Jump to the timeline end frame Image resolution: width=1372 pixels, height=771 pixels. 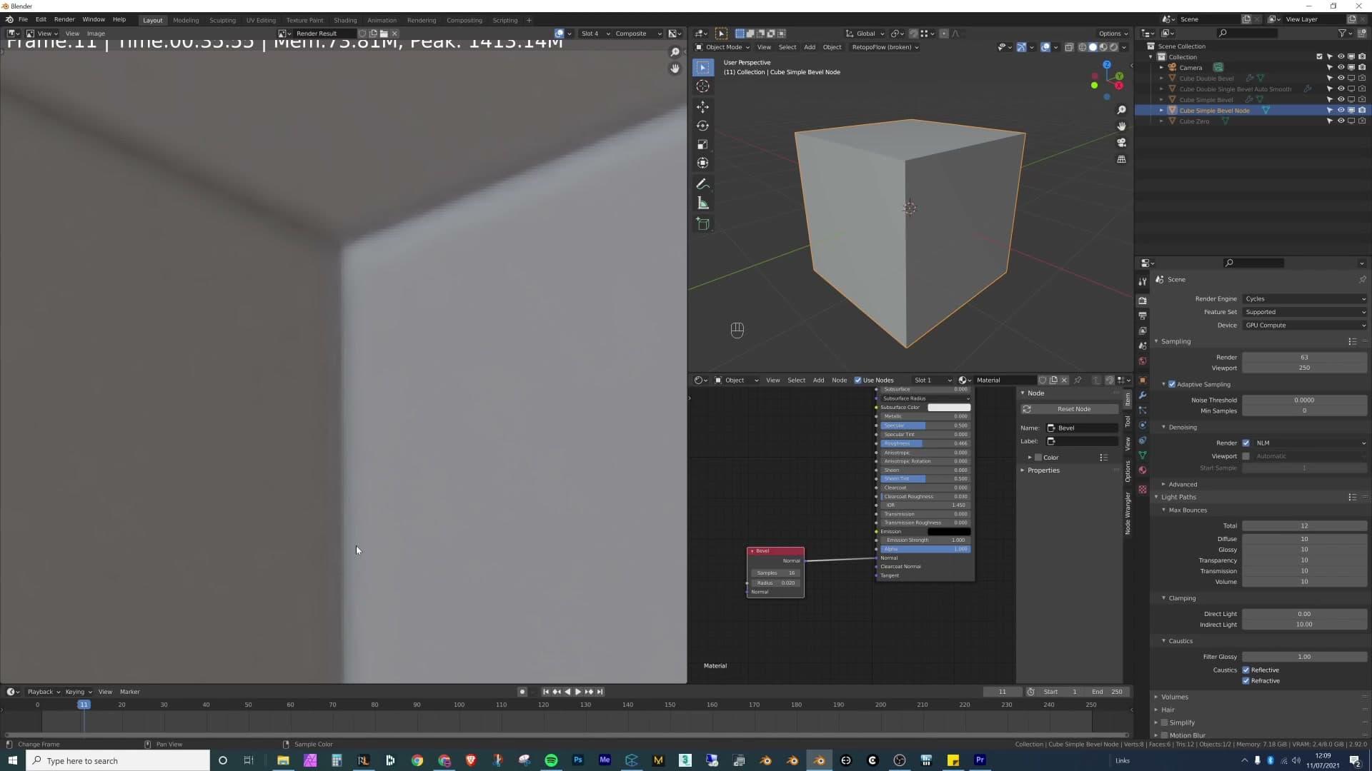[600, 692]
